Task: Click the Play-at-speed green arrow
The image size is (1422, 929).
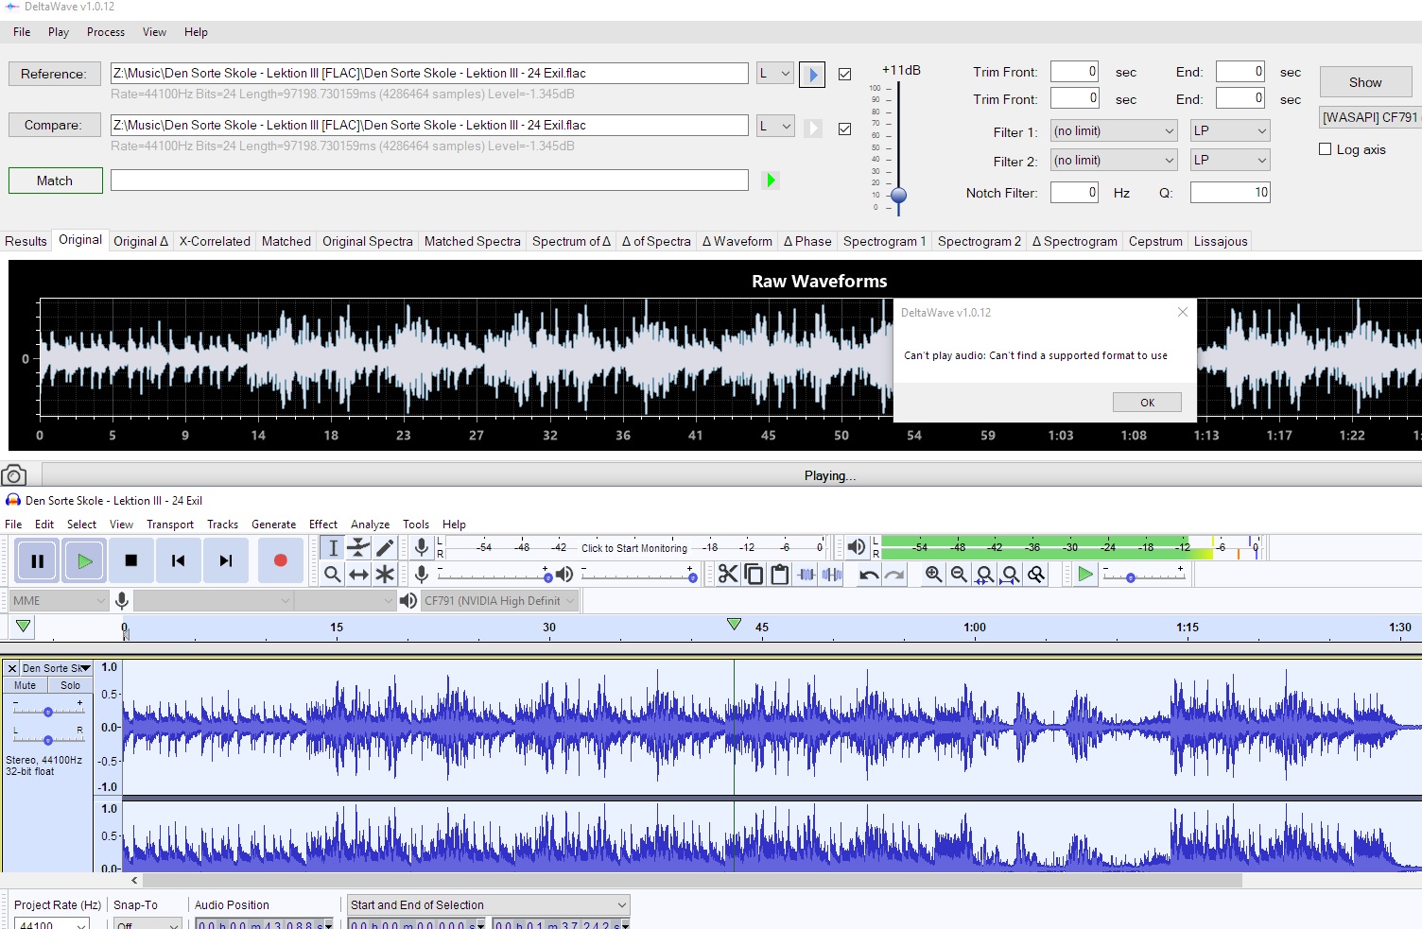Action: coord(1085,574)
